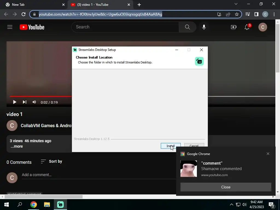Image resolution: width=280 pixels, height=210 pixels.
Task: Click the YouTube search magnifier button
Action: [x=187, y=27]
